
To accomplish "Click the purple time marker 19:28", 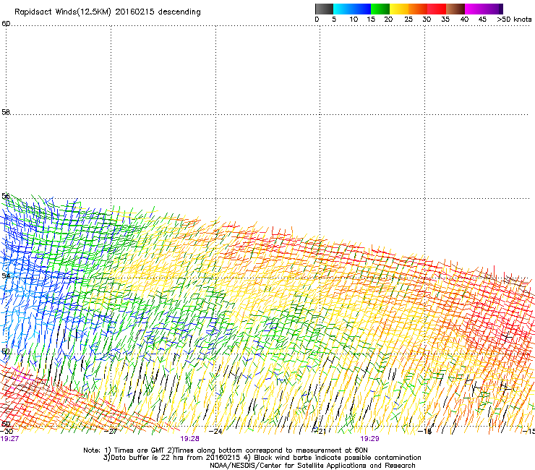I will [x=189, y=439].
